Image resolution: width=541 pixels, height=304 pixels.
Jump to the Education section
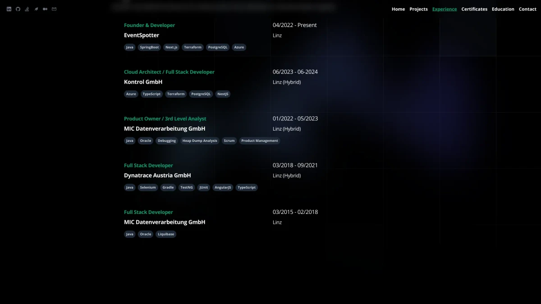pos(503,9)
